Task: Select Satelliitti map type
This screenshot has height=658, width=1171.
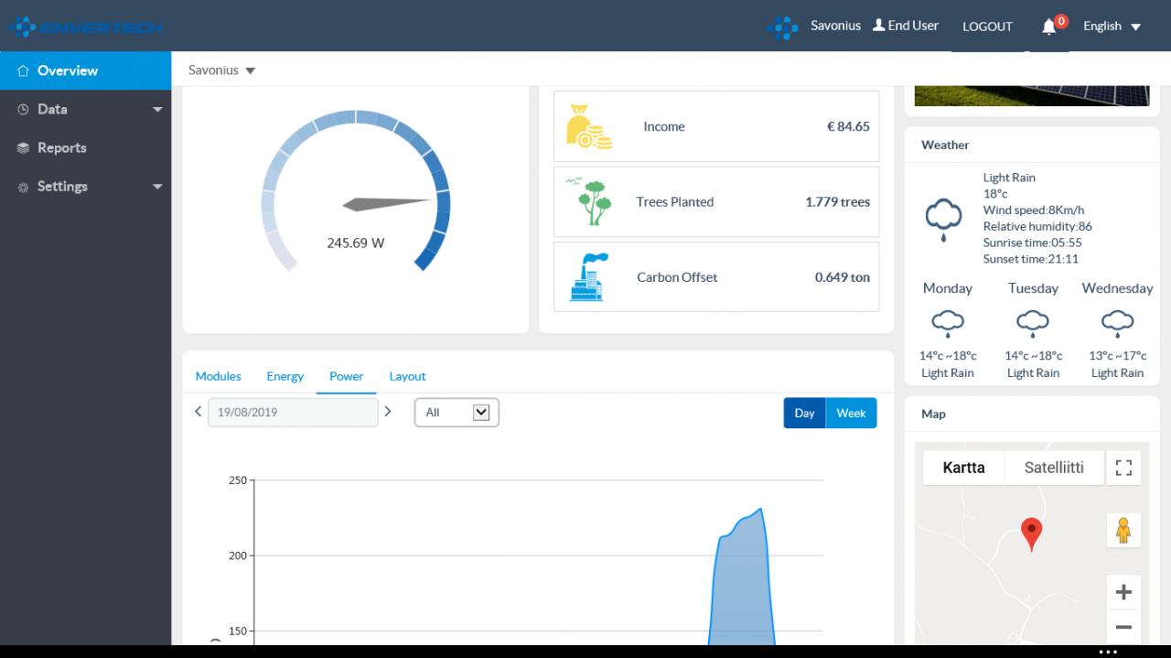Action: pos(1054,468)
